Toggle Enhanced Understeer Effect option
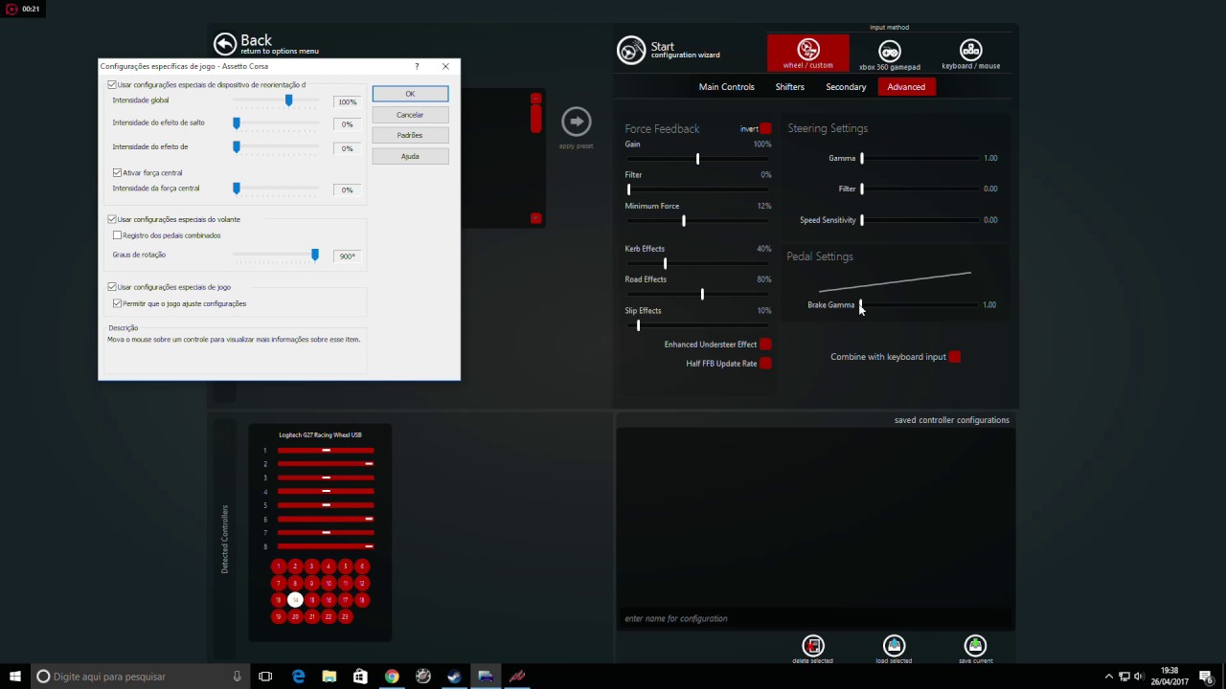This screenshot has height=689, width=1226. pyautogui.click(x=765, y=344)
